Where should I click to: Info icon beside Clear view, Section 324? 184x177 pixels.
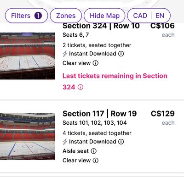96,63
